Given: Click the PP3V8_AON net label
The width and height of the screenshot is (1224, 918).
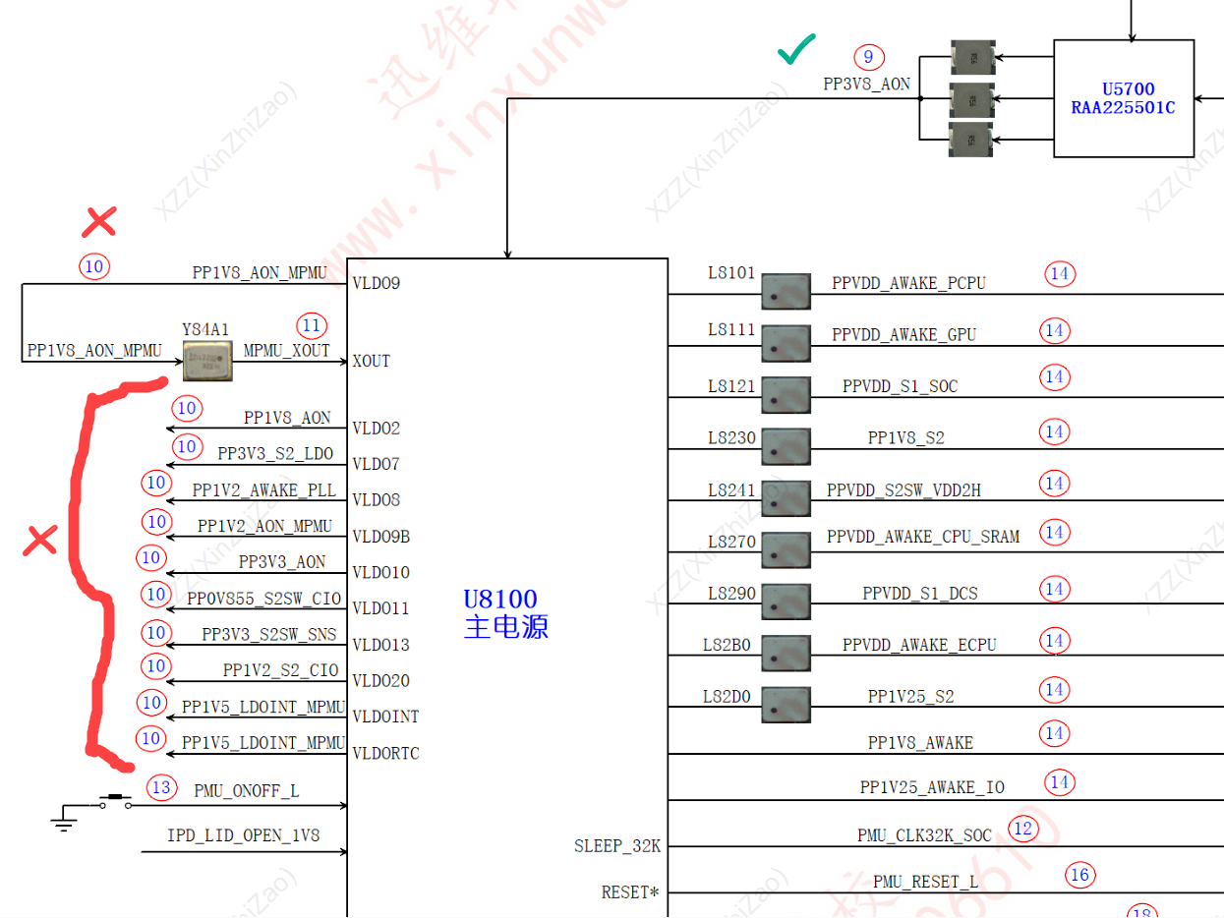Looking at the screenshot, I should pyautogui.click(x=866, y=85).
